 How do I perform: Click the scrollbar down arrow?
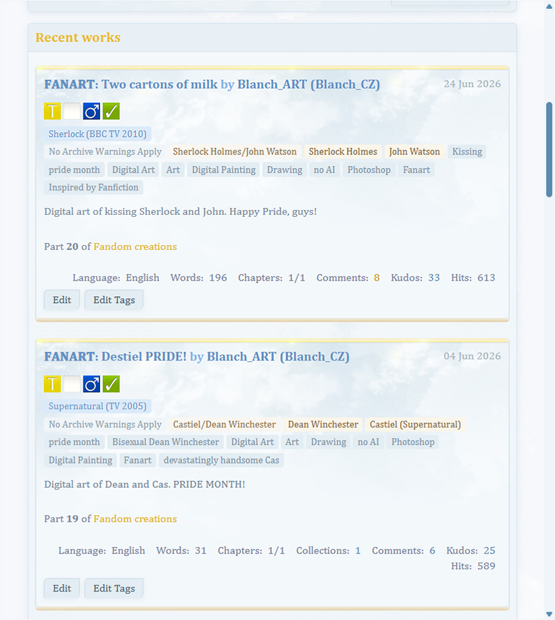coord(549,614)
